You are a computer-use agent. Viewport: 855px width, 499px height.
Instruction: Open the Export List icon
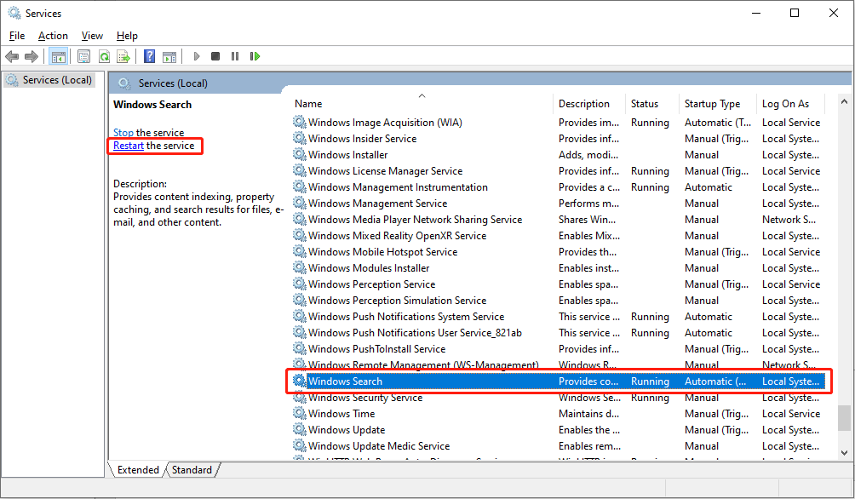[x=124, y=56]
